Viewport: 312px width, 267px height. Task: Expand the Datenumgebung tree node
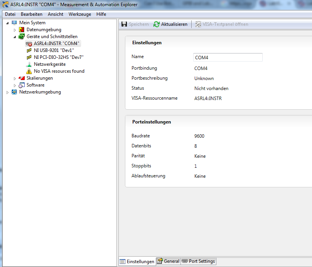[x=15, y=30]
